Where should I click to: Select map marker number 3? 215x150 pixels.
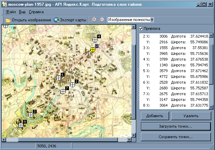pyautogui.click(x=31, y=115)
